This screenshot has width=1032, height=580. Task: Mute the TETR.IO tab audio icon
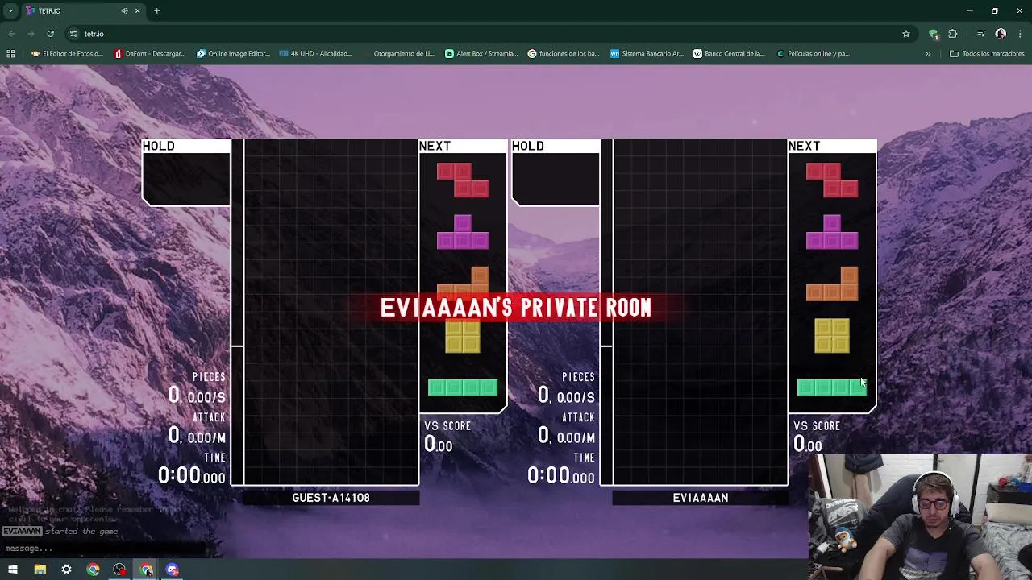pyautogui.click(x=124, y=10)
